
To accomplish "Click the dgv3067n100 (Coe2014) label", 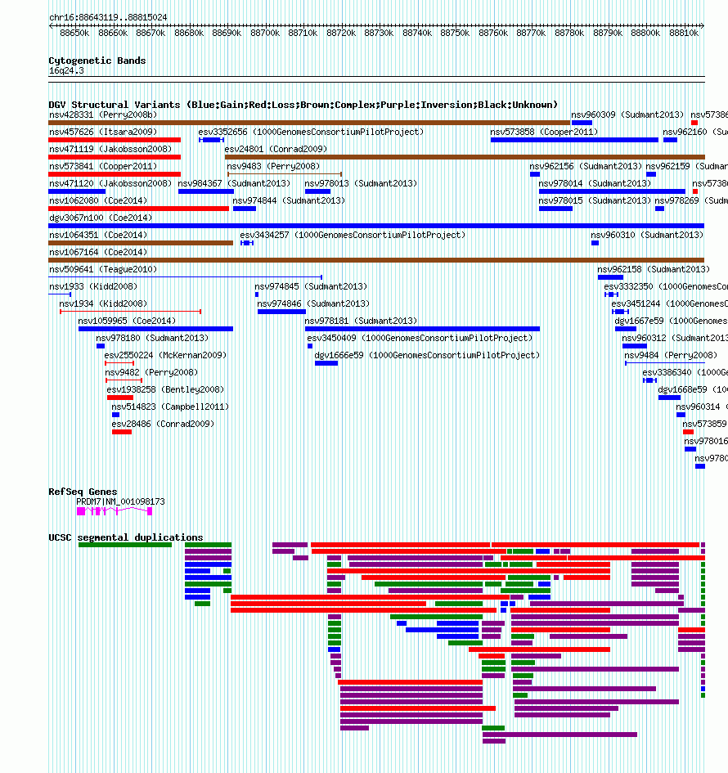I will [101, 218].
